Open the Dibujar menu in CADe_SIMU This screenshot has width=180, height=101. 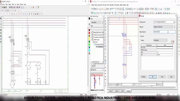[10, 4]
